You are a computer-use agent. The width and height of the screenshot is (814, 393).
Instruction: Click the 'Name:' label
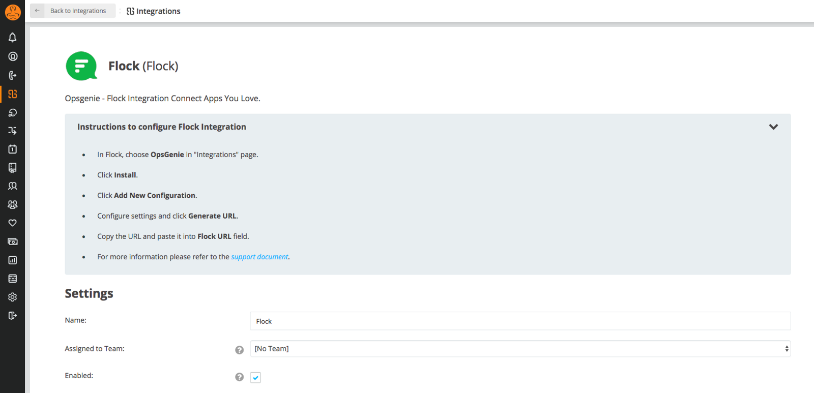(76, 320)
